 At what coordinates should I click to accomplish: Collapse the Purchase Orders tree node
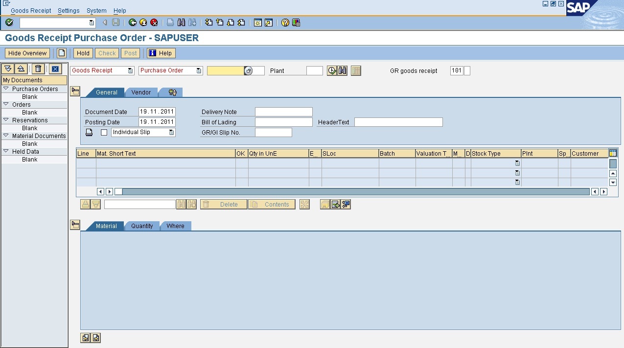6,89
